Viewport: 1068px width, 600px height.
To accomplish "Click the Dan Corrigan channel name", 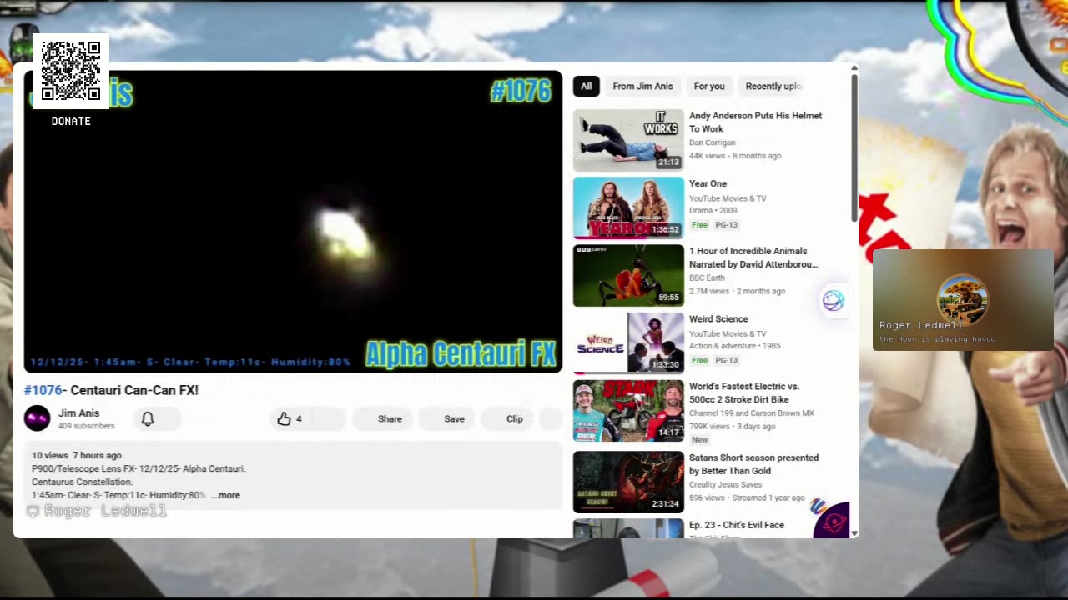I will (712, 142).
